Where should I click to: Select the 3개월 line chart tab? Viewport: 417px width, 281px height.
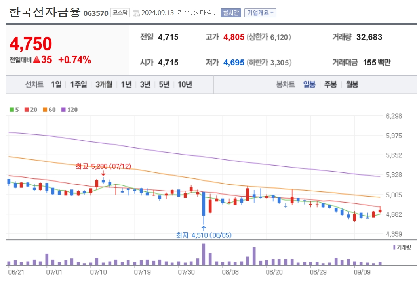click(104, 85)
